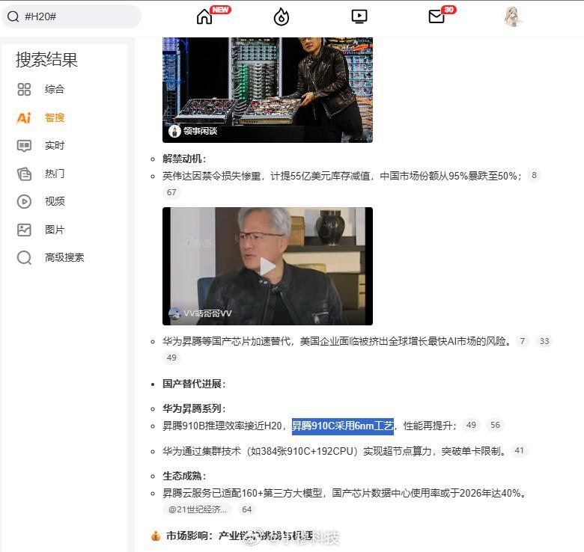Open the 领事闲谈 author avatar
This screenshot has width=584, height=552.
pyautogui.click(x=174, y=131)
